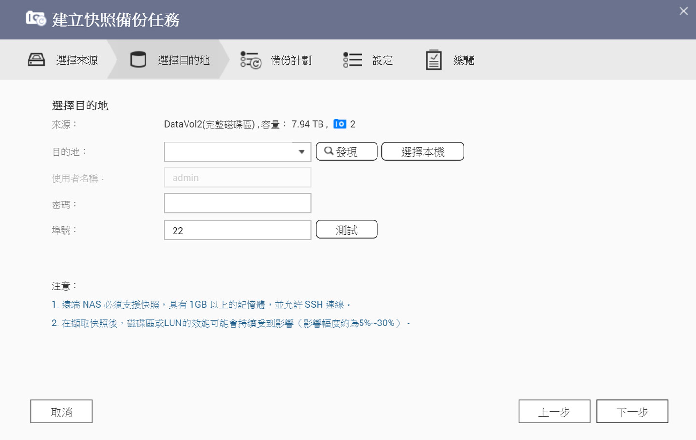
Task: Click the capacity value 7.94 TB
Action: pos(307,124)
